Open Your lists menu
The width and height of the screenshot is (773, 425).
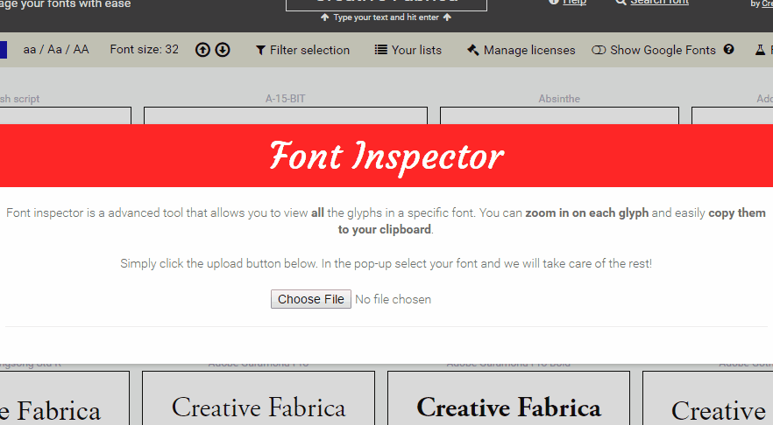408,50
